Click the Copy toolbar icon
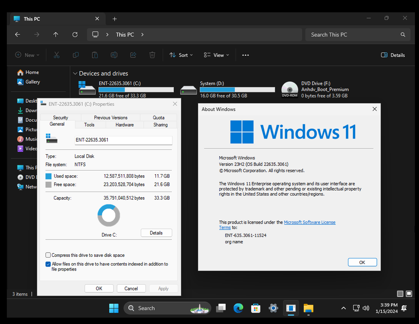The width and height of the screenshot is (419, 324). pos(76,55)
